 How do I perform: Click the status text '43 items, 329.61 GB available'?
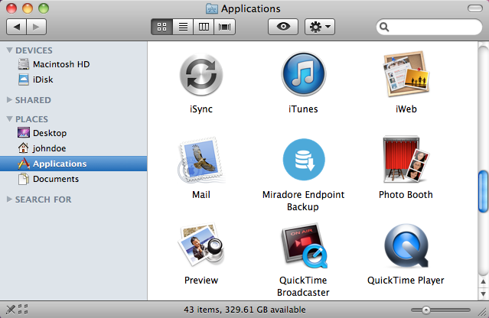[245, 310]
